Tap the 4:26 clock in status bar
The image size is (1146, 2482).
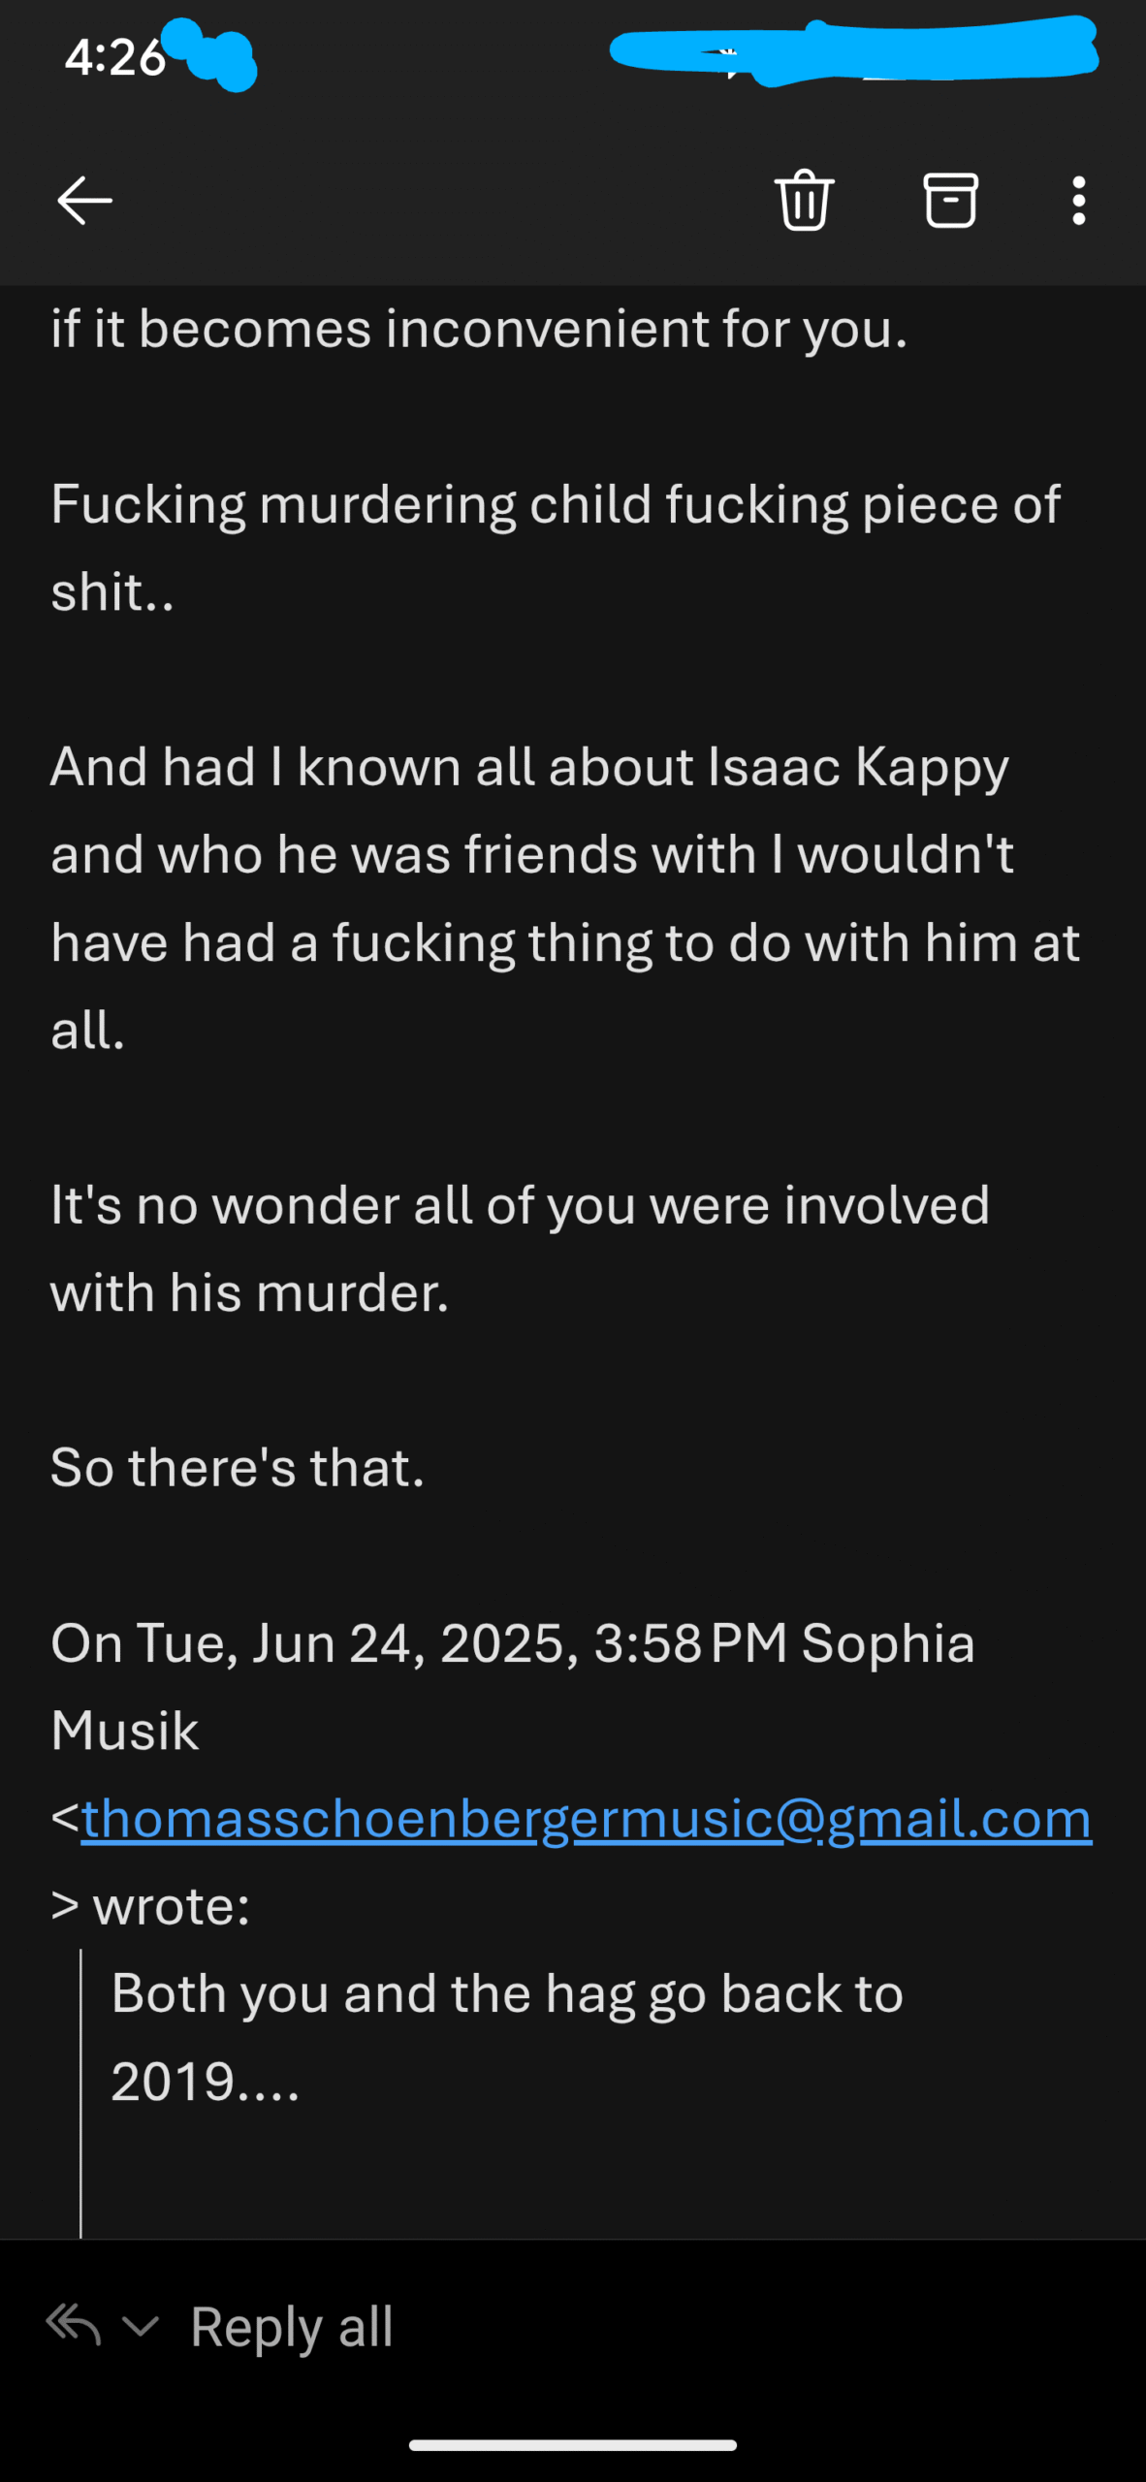pos(114,57)
